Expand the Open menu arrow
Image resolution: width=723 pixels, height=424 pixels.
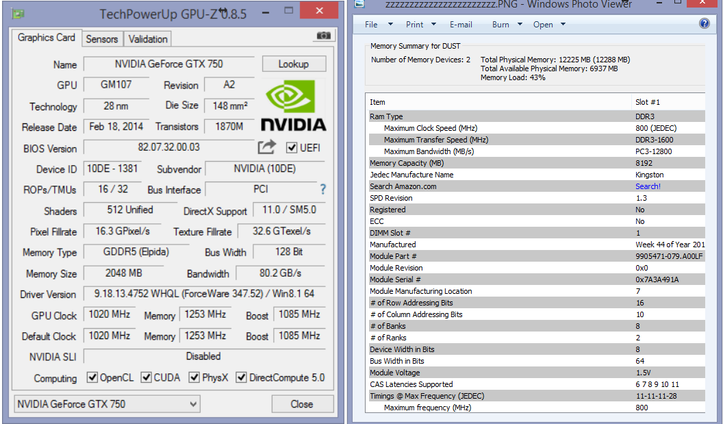[563, 25]
